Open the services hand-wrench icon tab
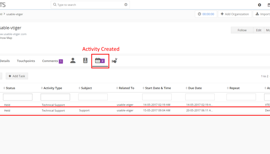Viewport: 270px width, 154px height. pyautogui.click(x=114, y=61)
